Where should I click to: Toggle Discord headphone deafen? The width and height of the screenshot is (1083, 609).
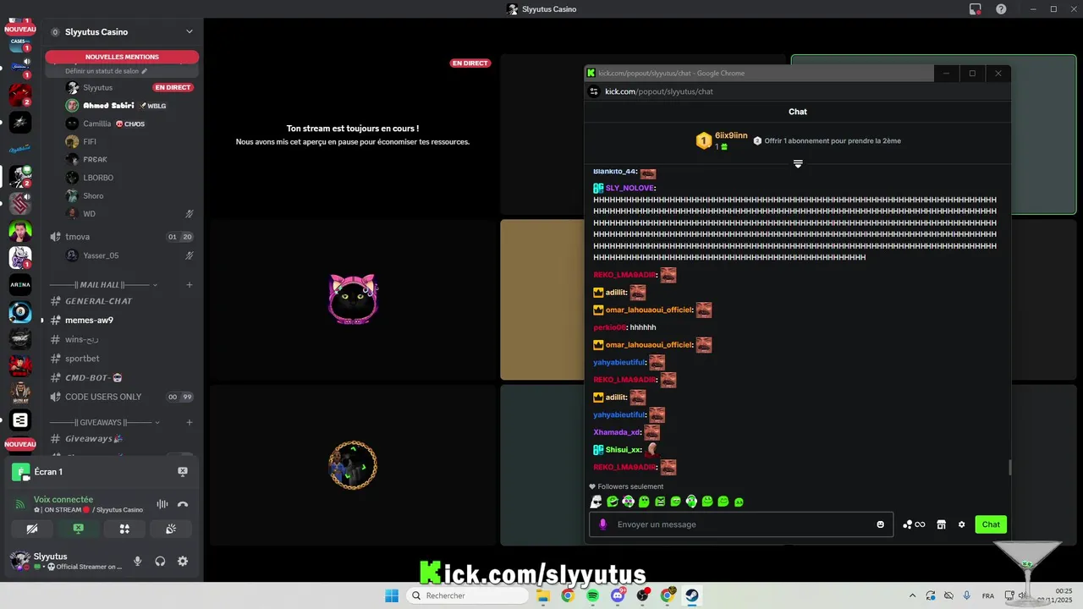click(x=160, y=561)
